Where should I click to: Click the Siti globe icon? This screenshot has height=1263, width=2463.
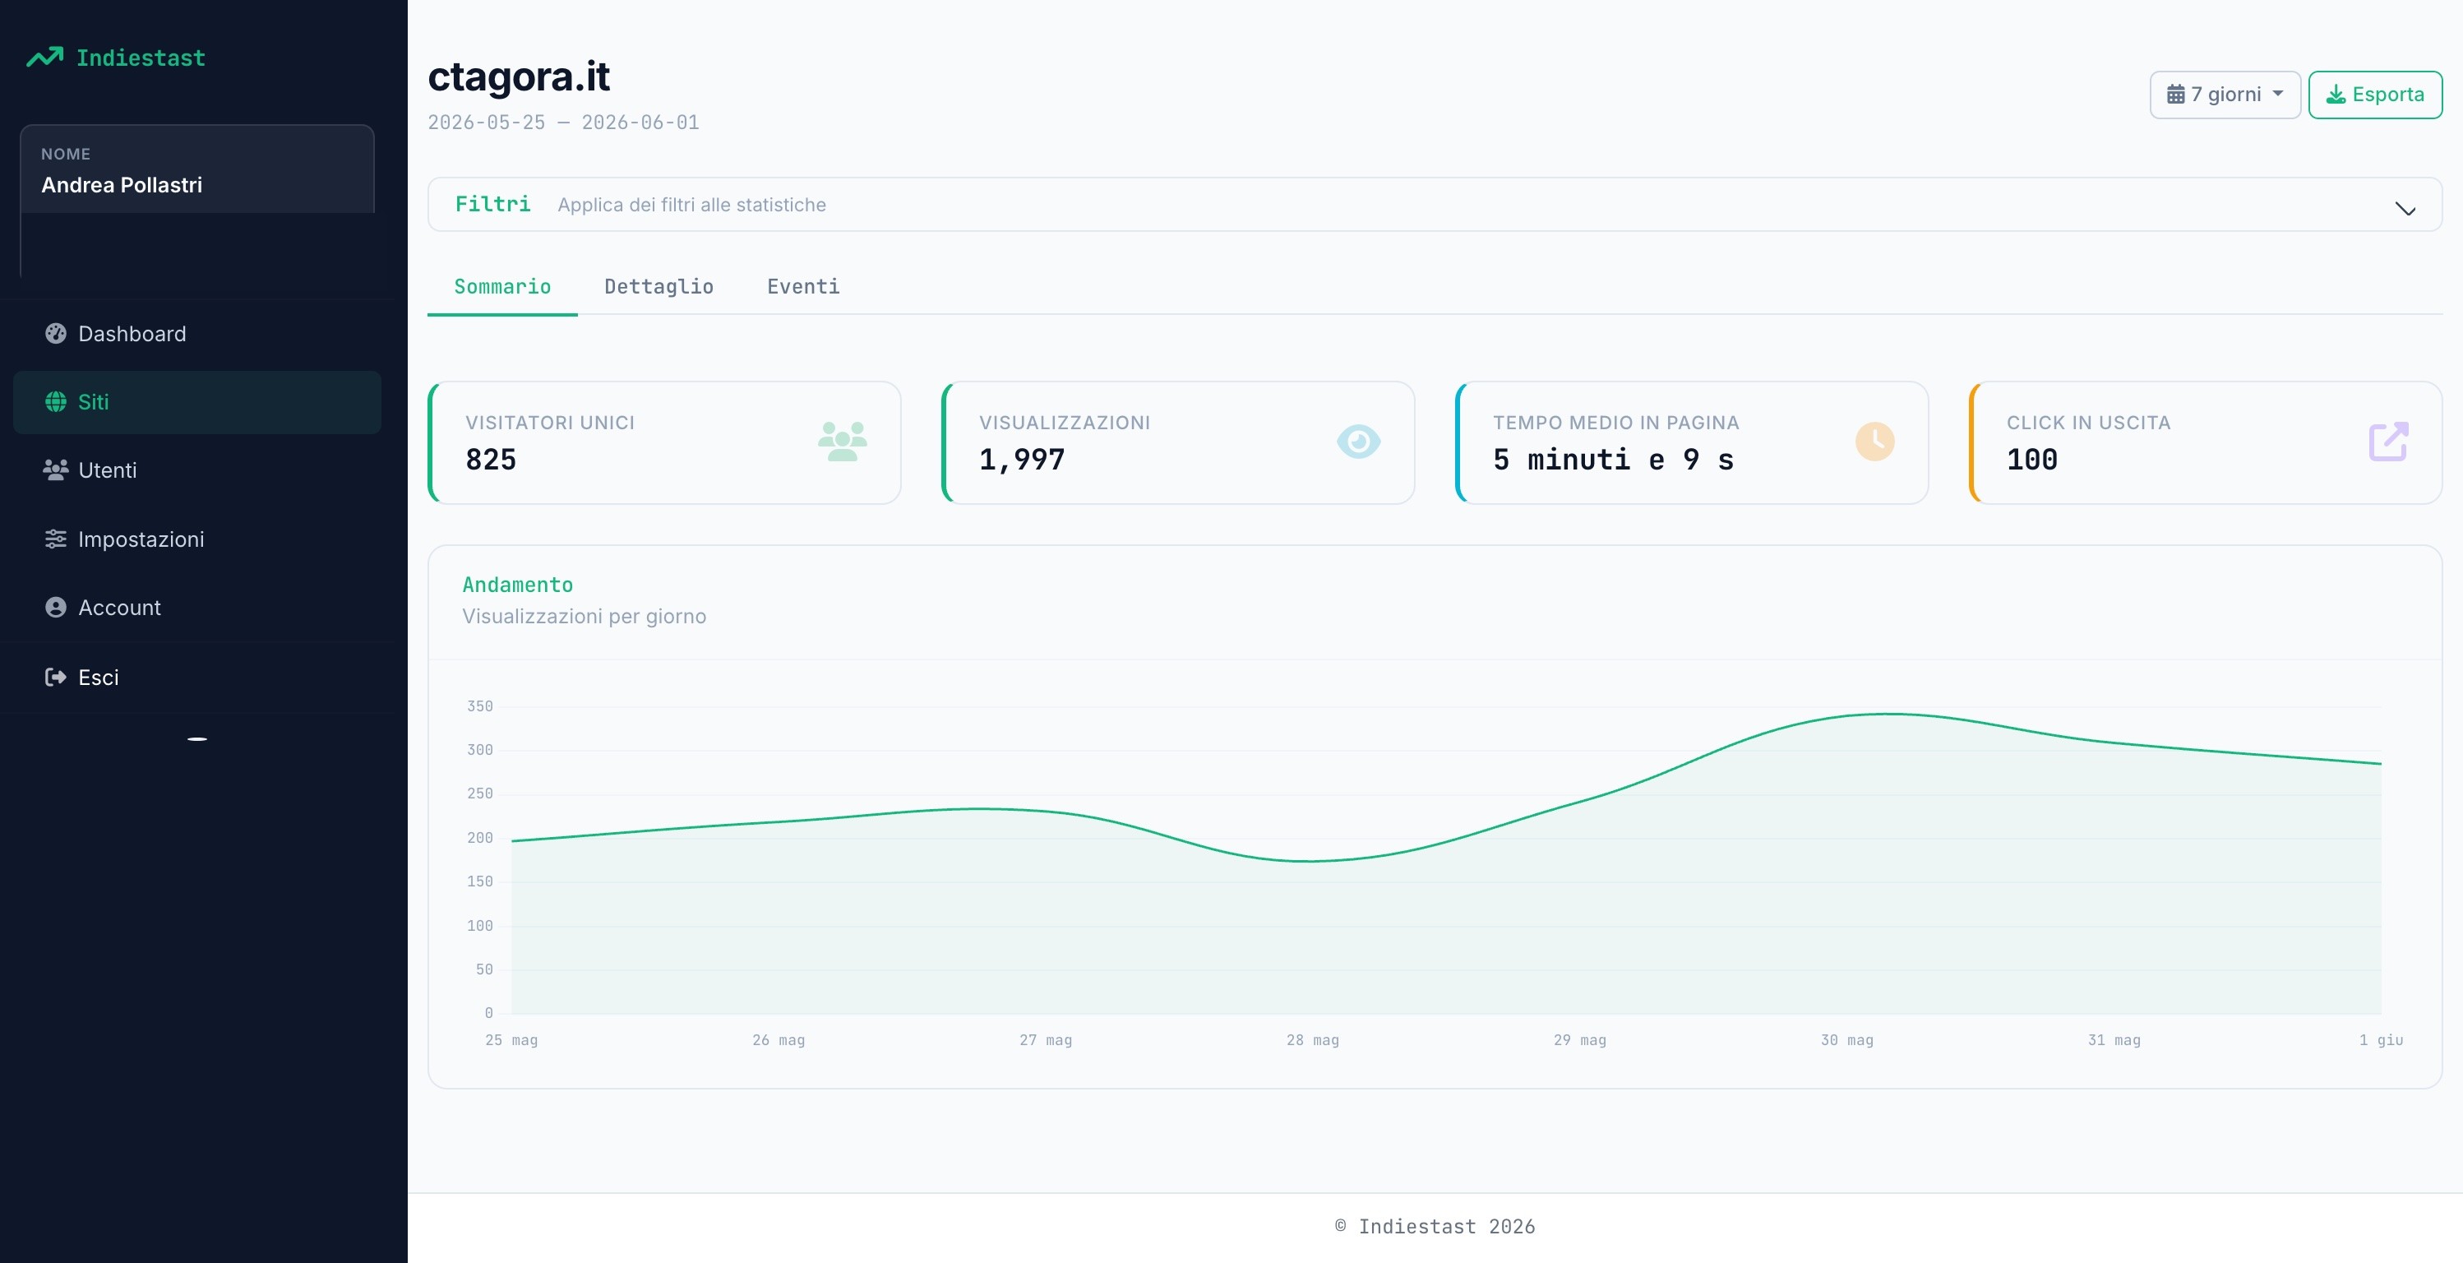(55, 401)
